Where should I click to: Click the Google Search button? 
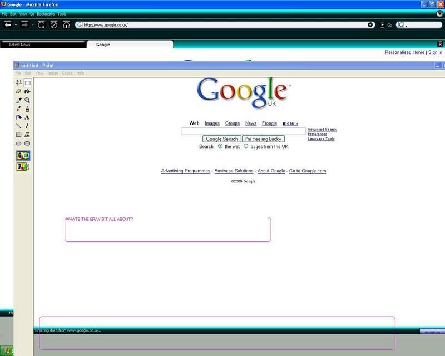click(x=222, y=139)
